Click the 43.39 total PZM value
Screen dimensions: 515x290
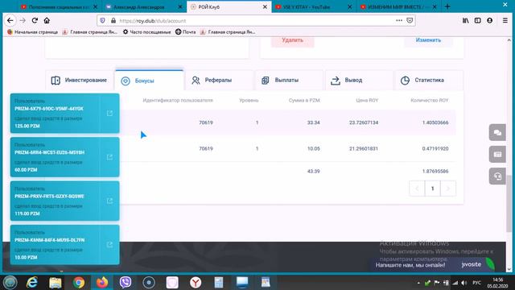coord(313,172)
